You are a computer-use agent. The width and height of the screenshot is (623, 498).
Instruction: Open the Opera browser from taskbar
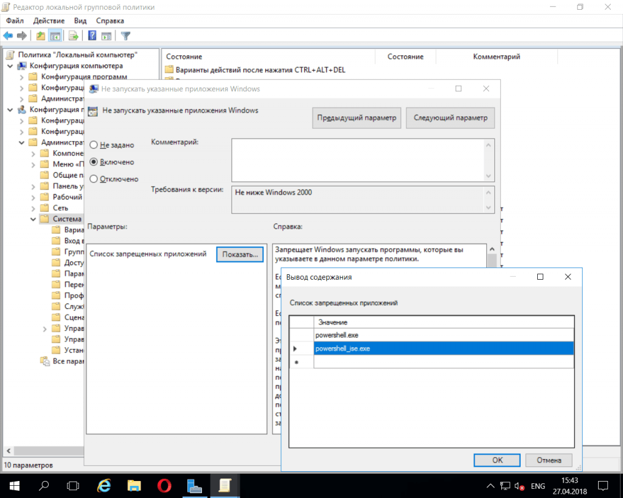coord(164,485)
